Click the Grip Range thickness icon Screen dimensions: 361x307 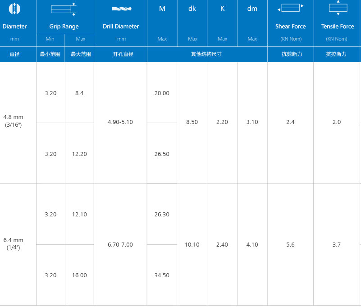coord(64,9)
